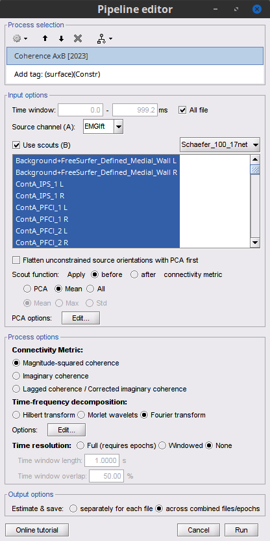Untick the All file checkbox
Screen dimensions: 270x541
(x=182, y=110)
